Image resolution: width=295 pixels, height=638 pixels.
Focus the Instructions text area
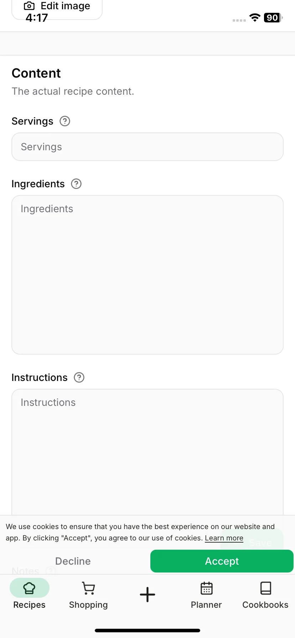point(147,452)
